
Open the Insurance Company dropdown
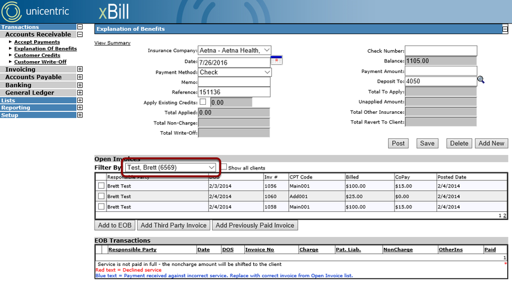[x=235, y=50]
